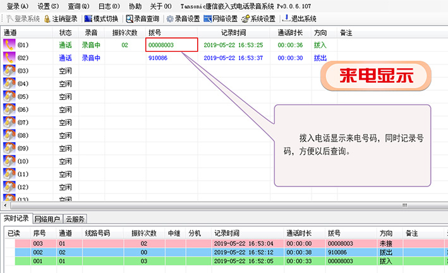This screenshot has height=273, width=448.
Task: Select idle channel (05) icon
Action: pyautogui.click(x=9, y=97)
